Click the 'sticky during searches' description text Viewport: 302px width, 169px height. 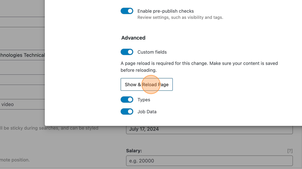click(49, 128)
